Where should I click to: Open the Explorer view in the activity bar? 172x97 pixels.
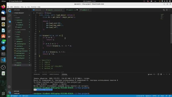[x=9, y=11]
